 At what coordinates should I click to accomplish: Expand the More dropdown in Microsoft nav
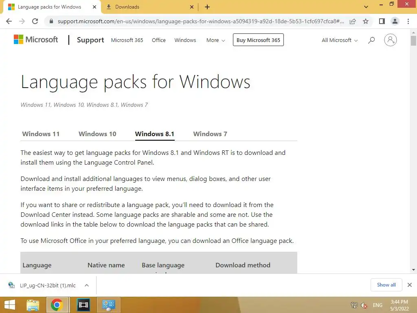216,40
